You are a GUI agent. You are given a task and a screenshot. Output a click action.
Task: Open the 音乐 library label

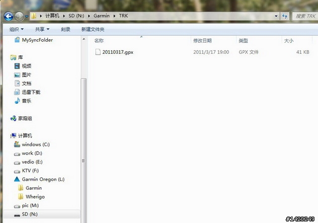pos(26,101)
